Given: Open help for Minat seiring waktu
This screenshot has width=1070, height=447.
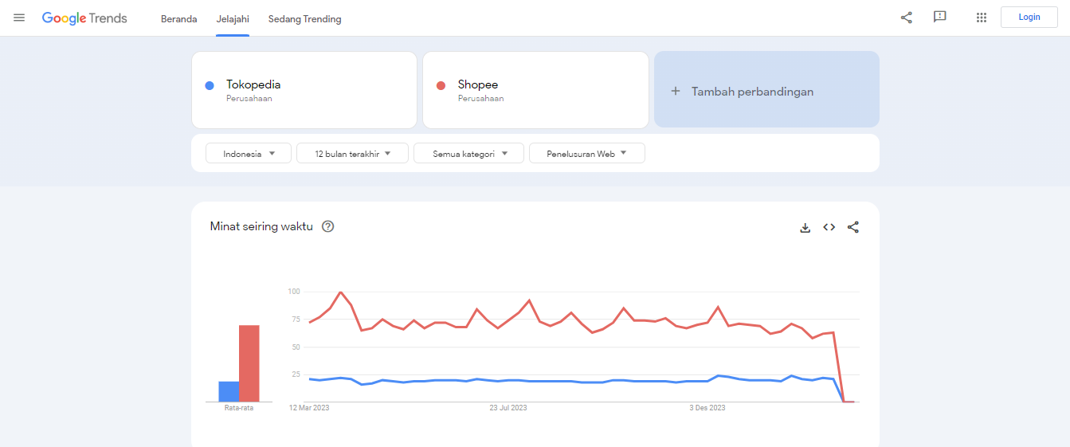Looking at the screenshot, I should point(327,226).
